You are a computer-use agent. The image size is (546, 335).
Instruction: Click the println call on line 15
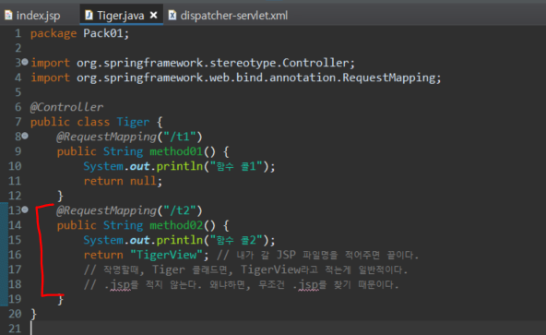click(179, 240)
